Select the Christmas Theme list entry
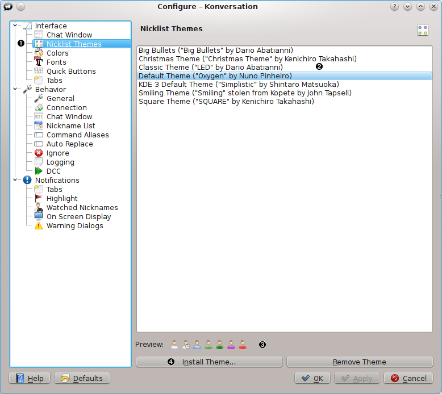The width and height of the screenshot is (442, 394). pyautogui.click(x=247, y=58)
